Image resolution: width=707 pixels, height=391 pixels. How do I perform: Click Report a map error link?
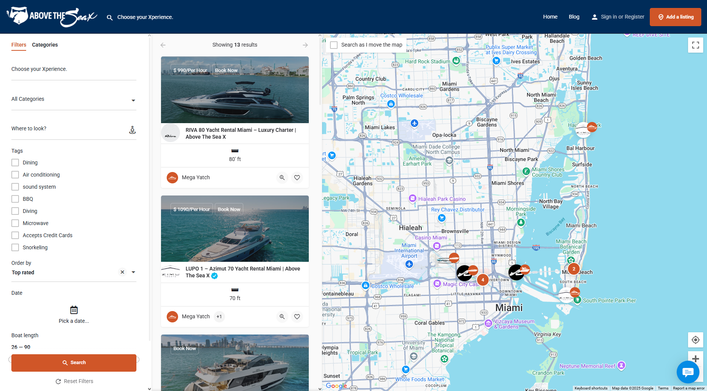click(689, 388)
